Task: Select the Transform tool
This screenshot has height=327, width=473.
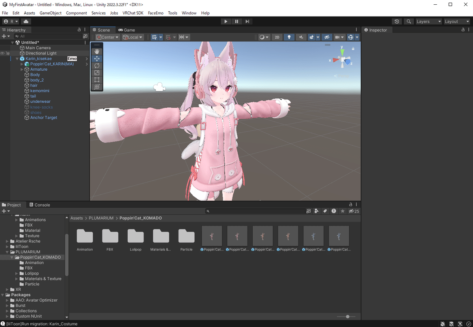Action: click(x=97, y=87)
